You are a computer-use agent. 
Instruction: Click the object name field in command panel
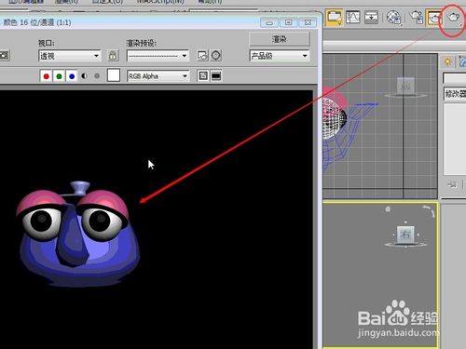pos(455,78)
